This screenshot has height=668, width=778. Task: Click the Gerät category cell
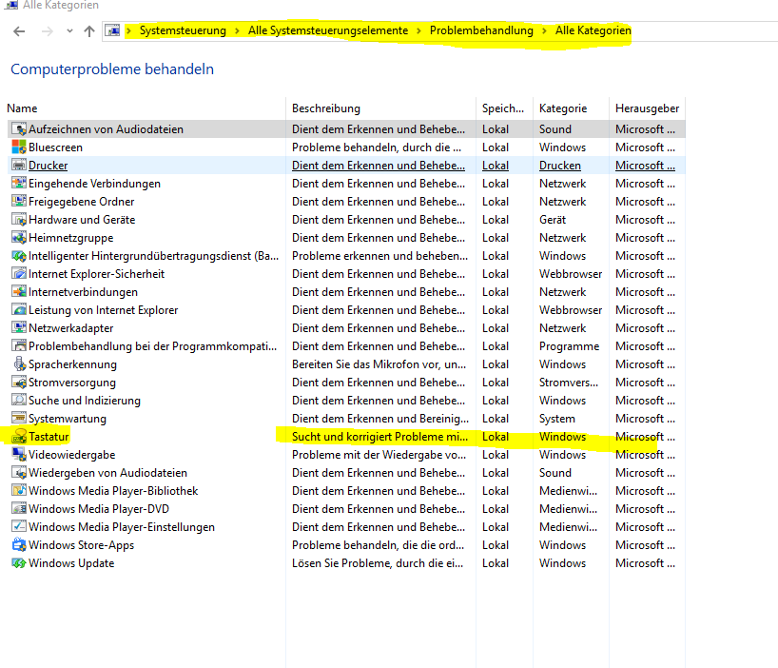[553, 220]
